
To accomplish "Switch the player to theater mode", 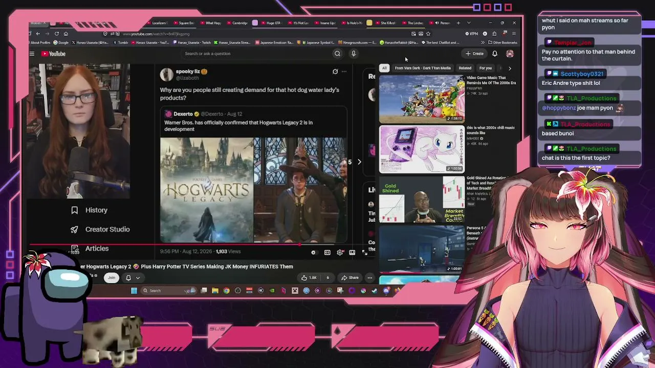I will (352, 252).
